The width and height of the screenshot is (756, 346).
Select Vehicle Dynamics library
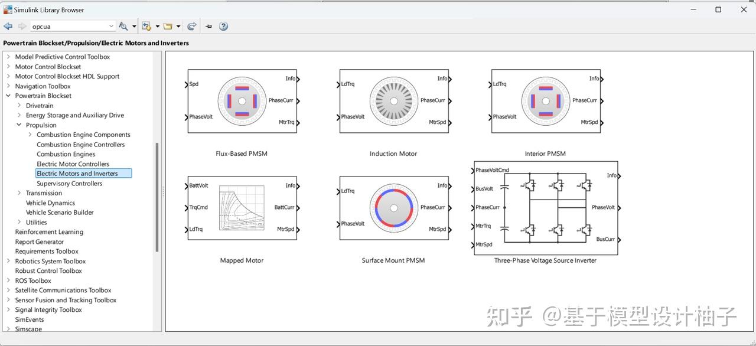pyautogui.click(x=50, y=203)
